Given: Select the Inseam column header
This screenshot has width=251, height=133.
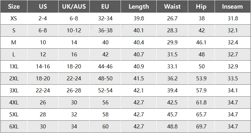Looking at the screenshot, I should pos(232,6).
